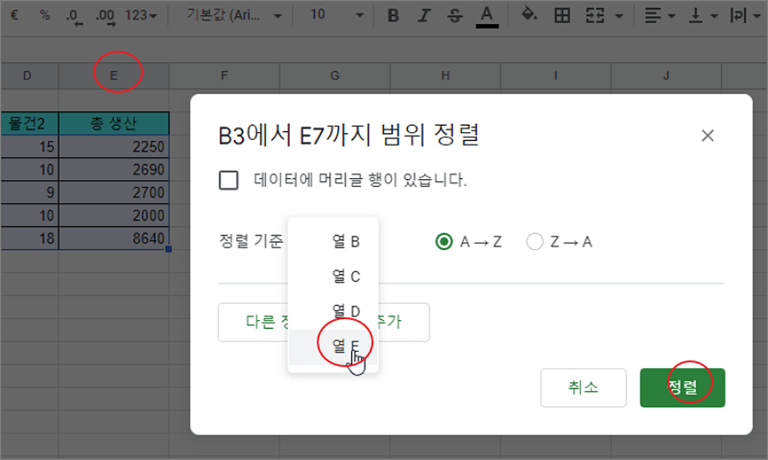The width and height of the screenshot is (768, 460).
Task: Select column header D
Action: coord(29,76)
